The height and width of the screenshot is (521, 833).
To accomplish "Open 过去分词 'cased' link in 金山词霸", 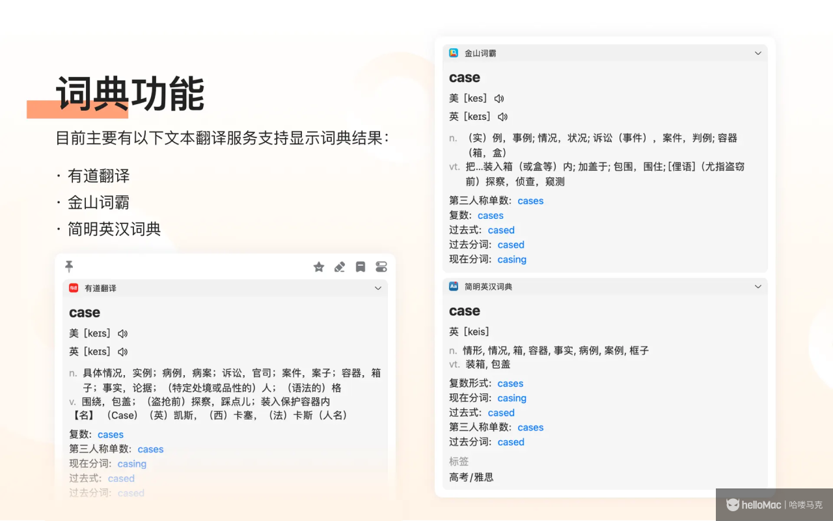I will tap(511, 245).
